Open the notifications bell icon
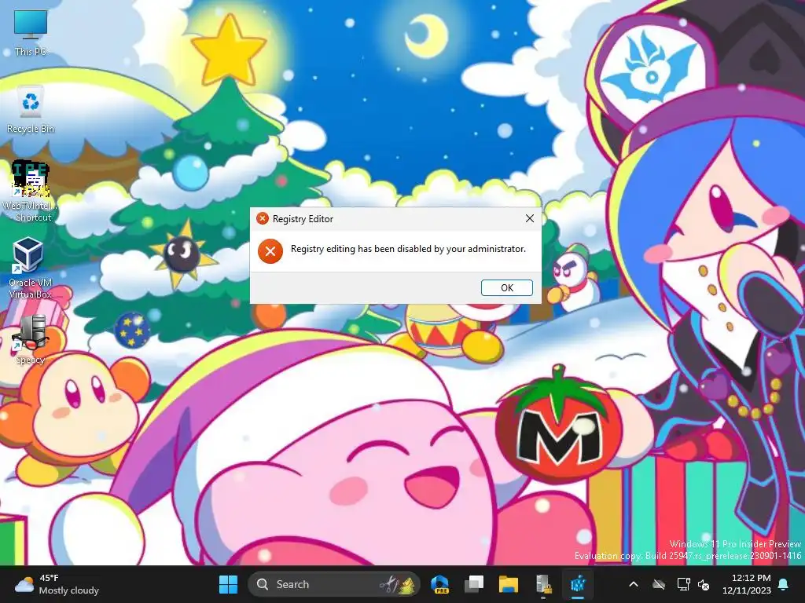 coord(784,584)
